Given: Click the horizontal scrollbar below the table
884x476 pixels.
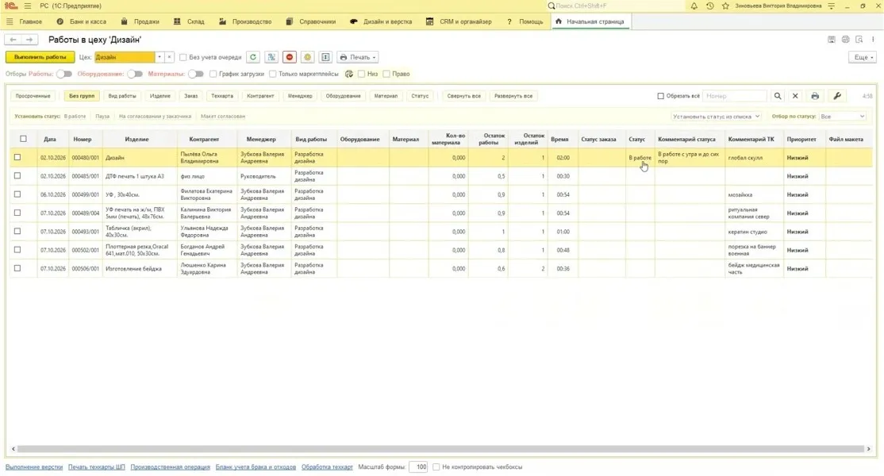Looking at the screenshot, I should 441,449.
